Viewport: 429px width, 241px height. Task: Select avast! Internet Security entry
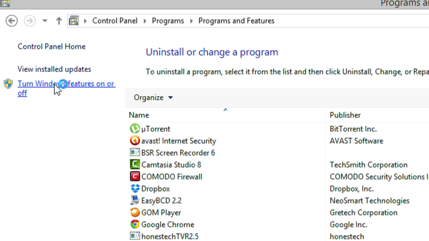(x=179, y=141)
